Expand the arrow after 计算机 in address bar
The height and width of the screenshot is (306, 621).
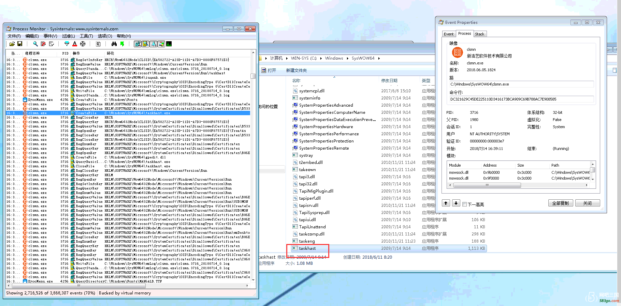[x=287, y=58]
